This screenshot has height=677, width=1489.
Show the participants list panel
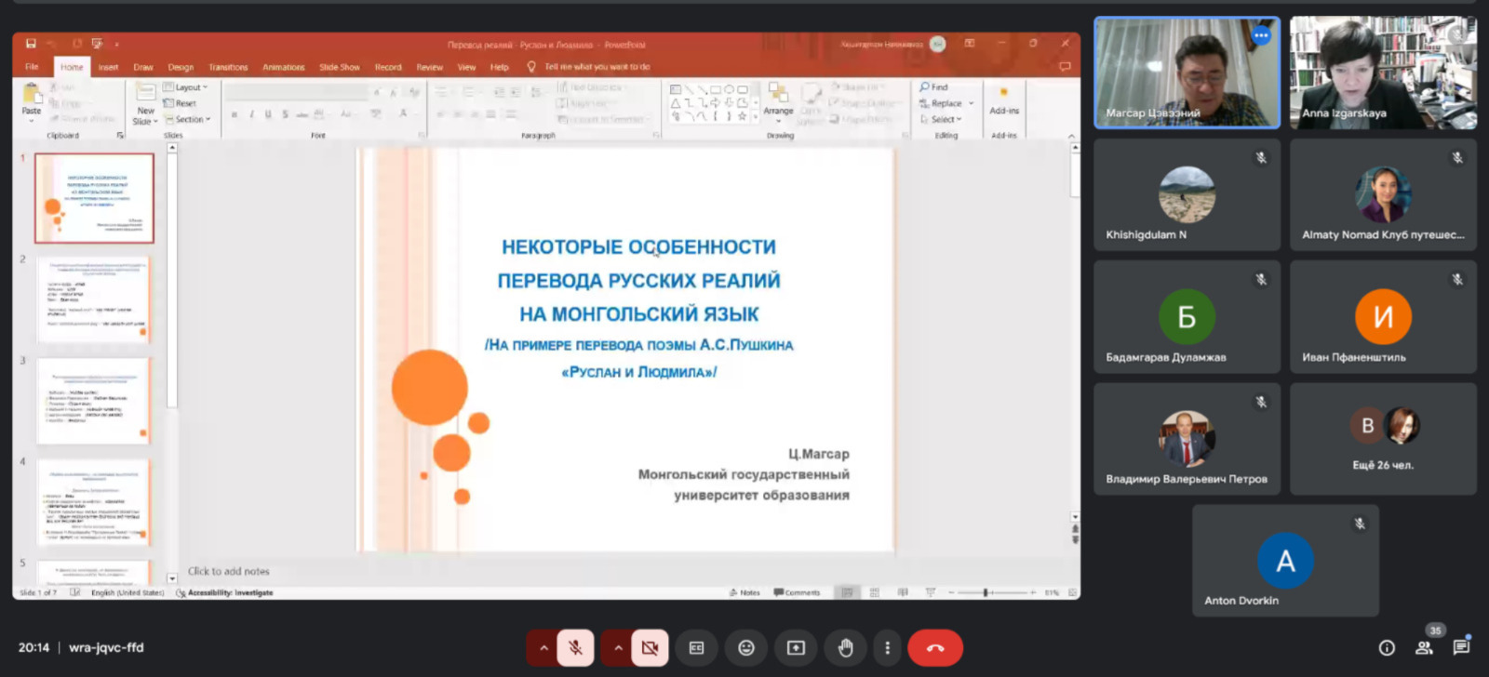click(x=1424, y=648)
